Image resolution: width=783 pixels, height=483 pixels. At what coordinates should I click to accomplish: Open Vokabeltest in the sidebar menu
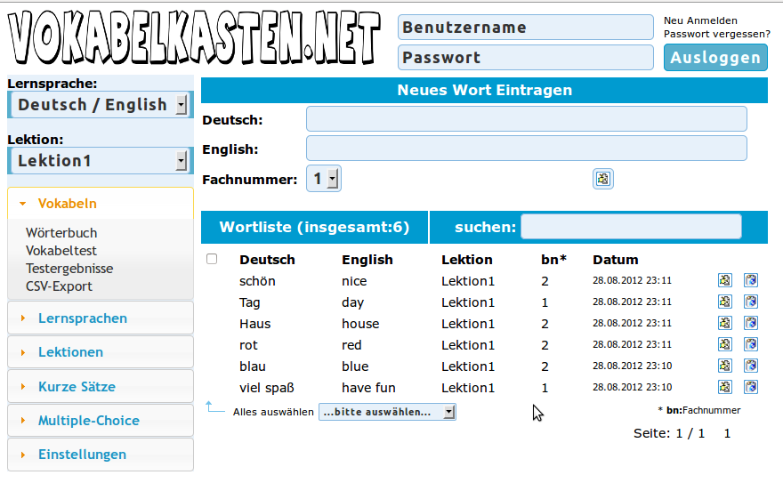[61, 251]
